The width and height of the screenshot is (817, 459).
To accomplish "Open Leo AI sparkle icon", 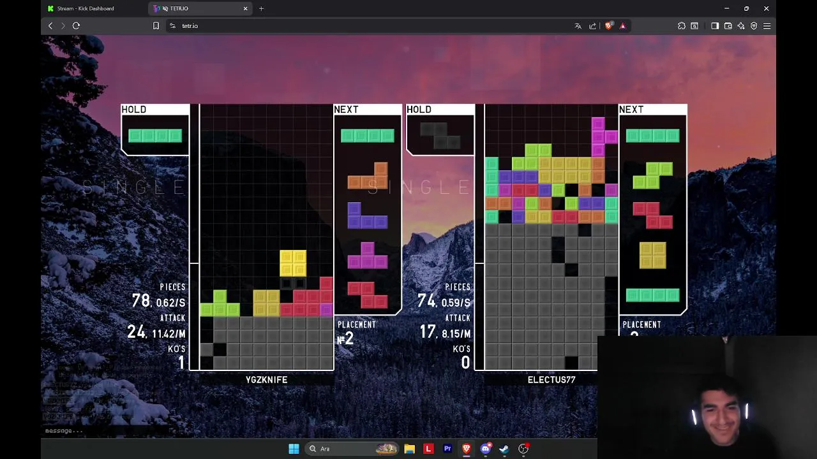I will click(x=741, y=25).
